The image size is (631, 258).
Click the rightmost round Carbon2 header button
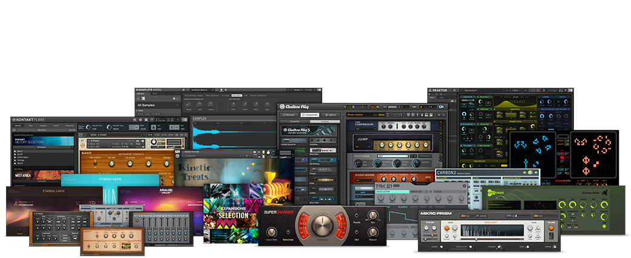point(536,173)
